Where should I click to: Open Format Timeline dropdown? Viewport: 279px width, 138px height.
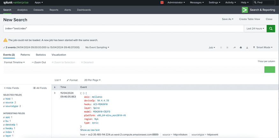coord(14,62)
